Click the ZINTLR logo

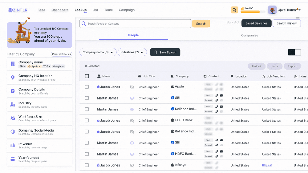coord(18,10)
